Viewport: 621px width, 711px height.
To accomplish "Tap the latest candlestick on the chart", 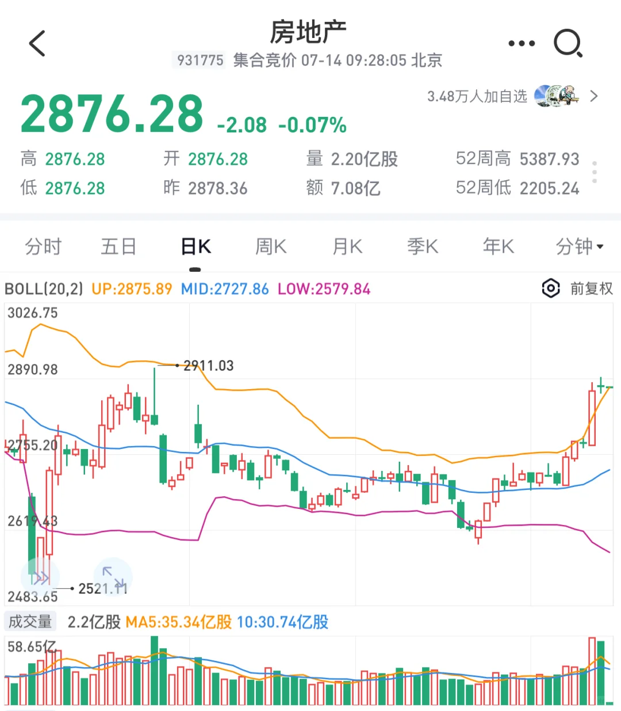I will point(609,387).
